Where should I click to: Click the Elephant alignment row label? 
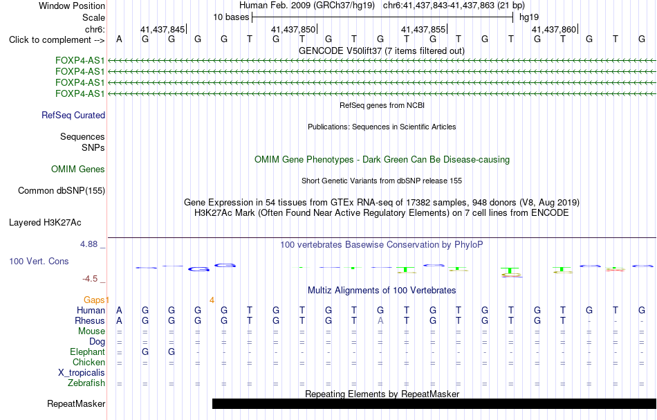click(x=87, y=351)
